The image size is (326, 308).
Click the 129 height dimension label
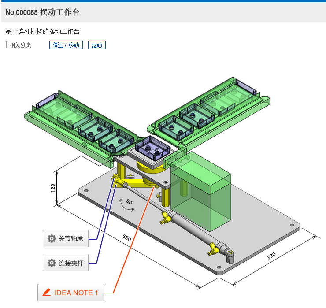pos(53,188)
